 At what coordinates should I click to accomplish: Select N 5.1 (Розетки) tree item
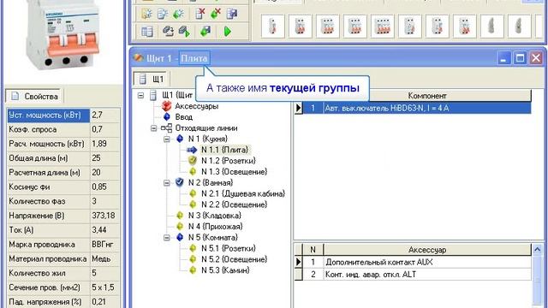point(229,248)
